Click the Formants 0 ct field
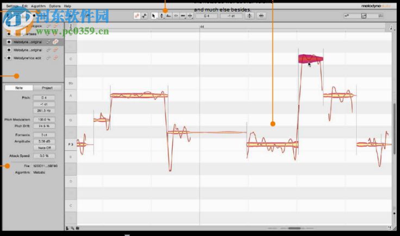Viewport: 400px width, 236px height. point(44,135)
